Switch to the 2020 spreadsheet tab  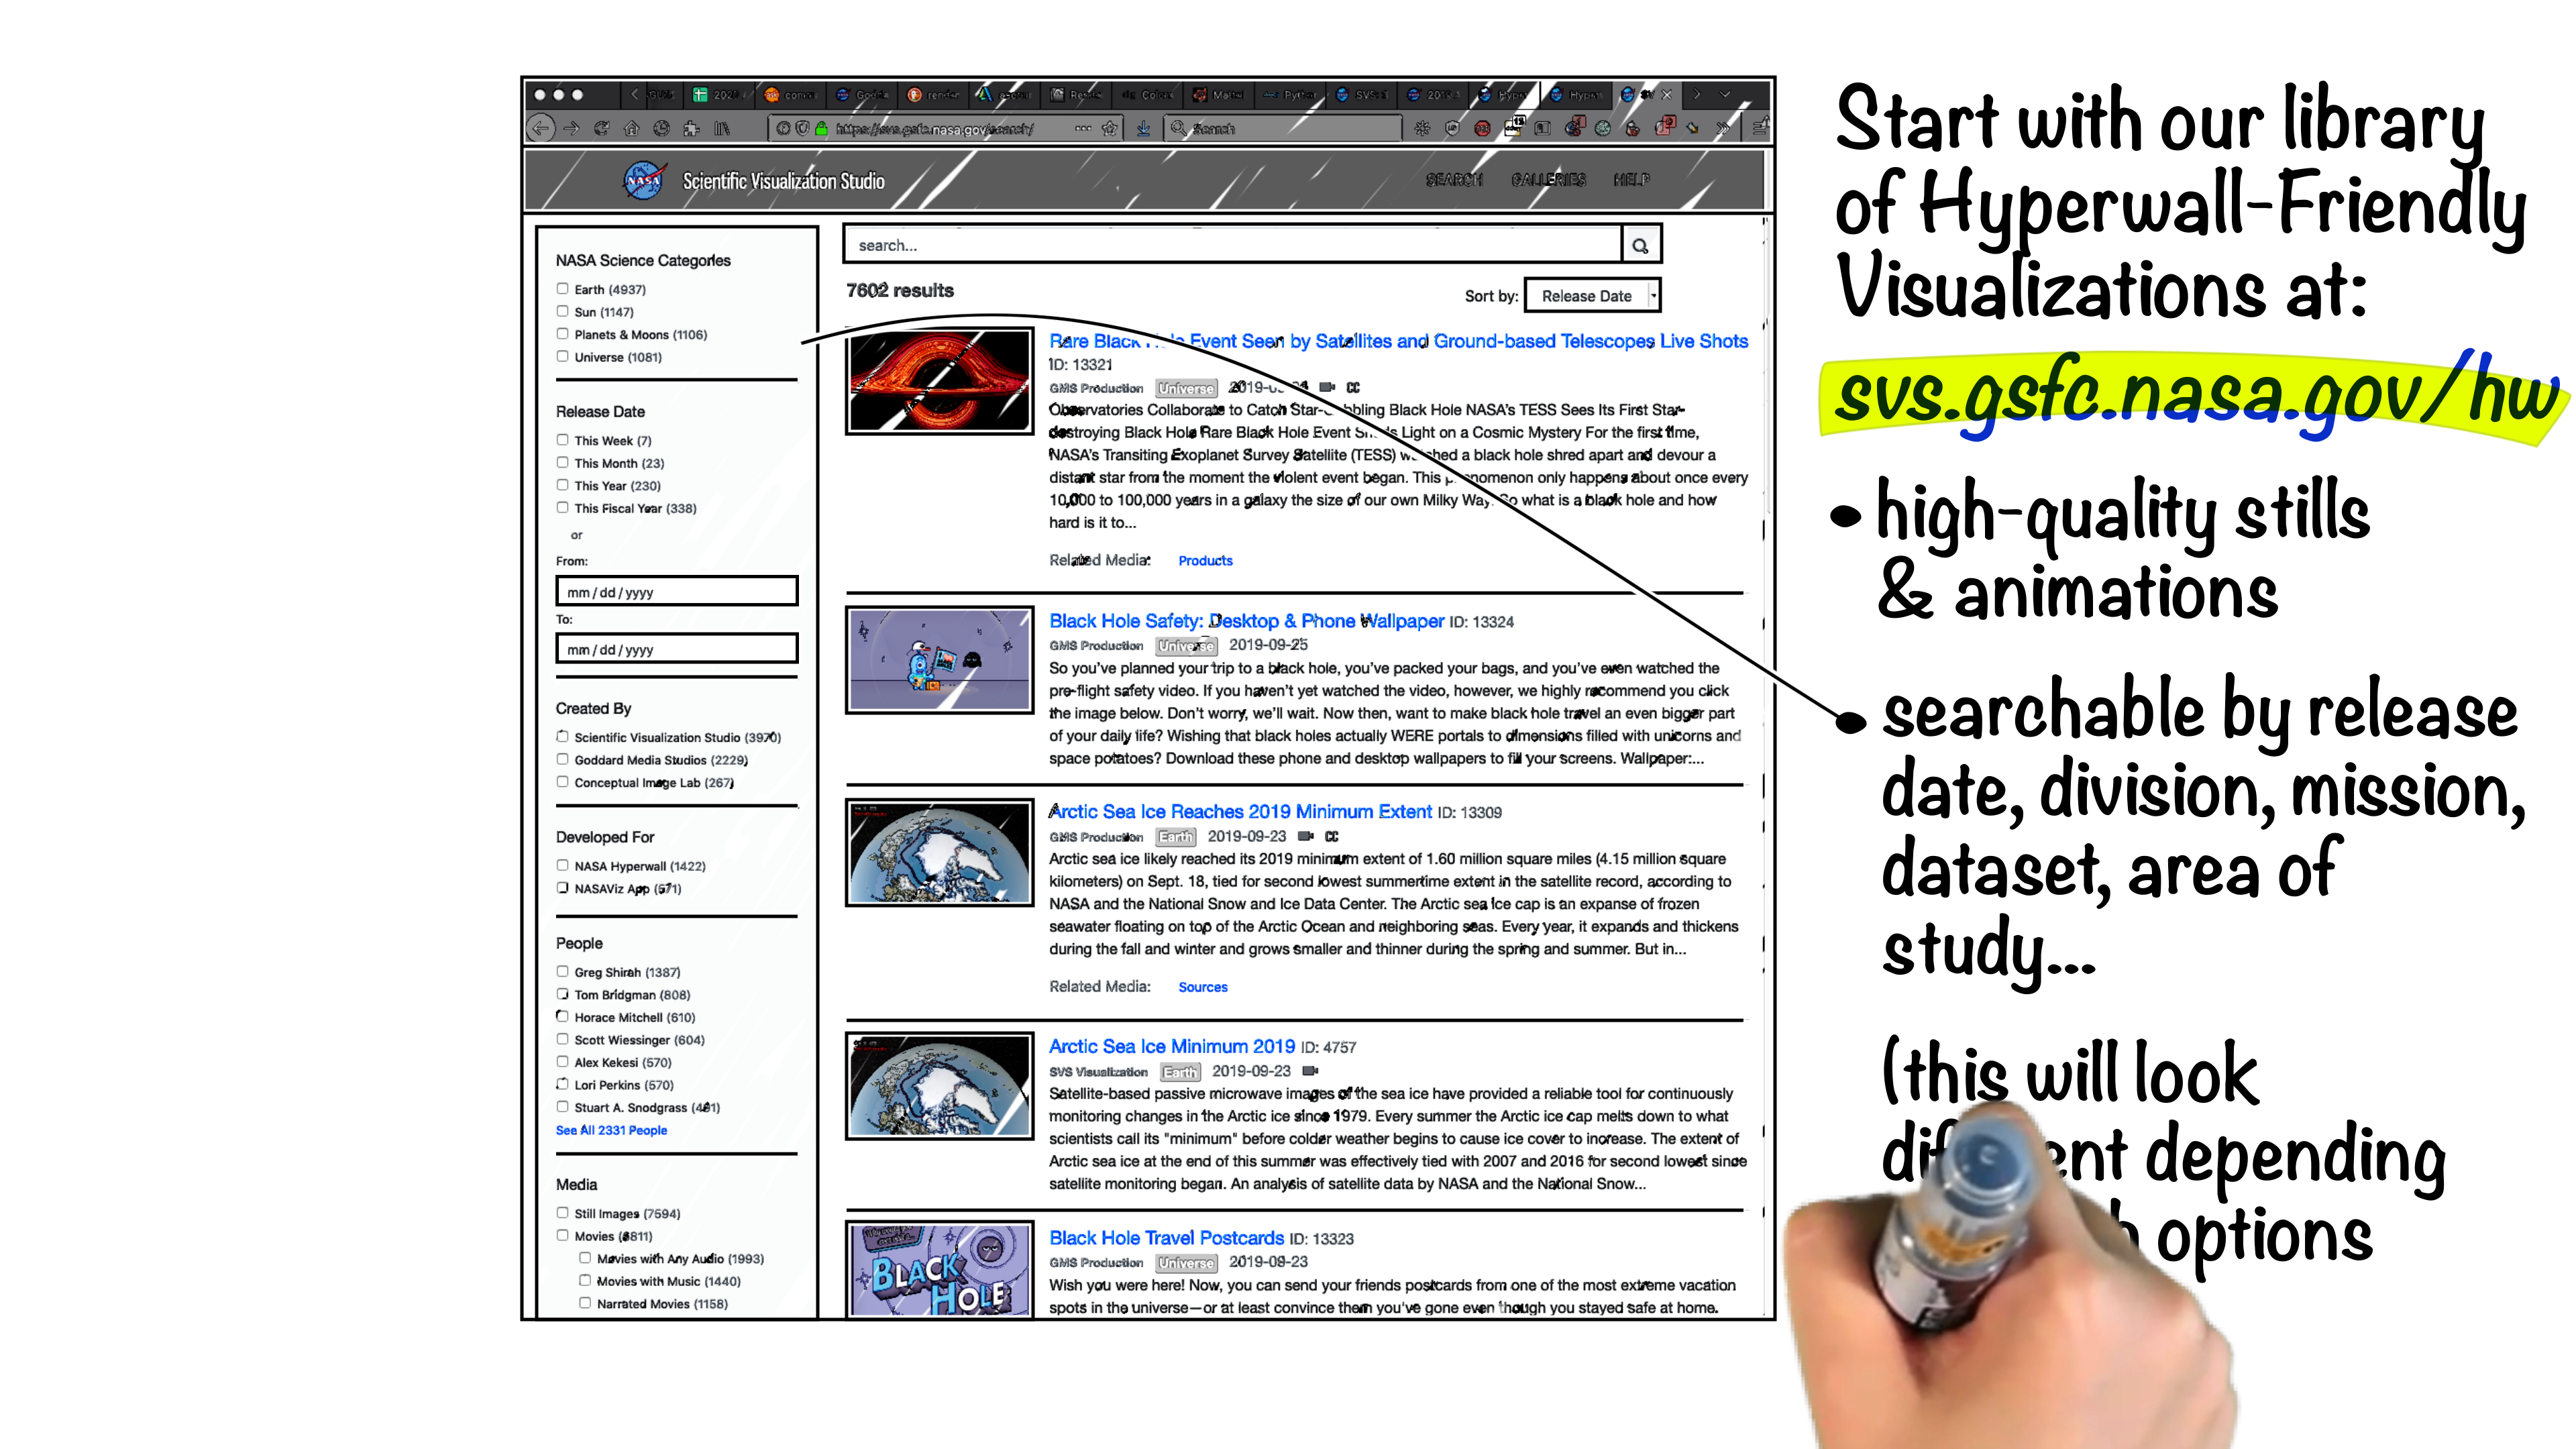pos(719,95)
